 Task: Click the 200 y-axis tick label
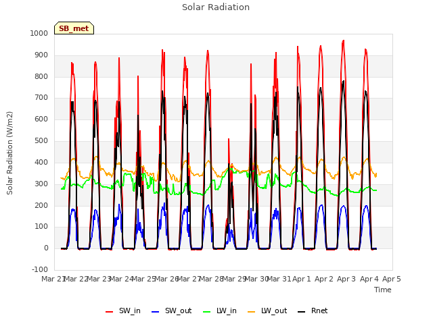click(x=41, y=205)
